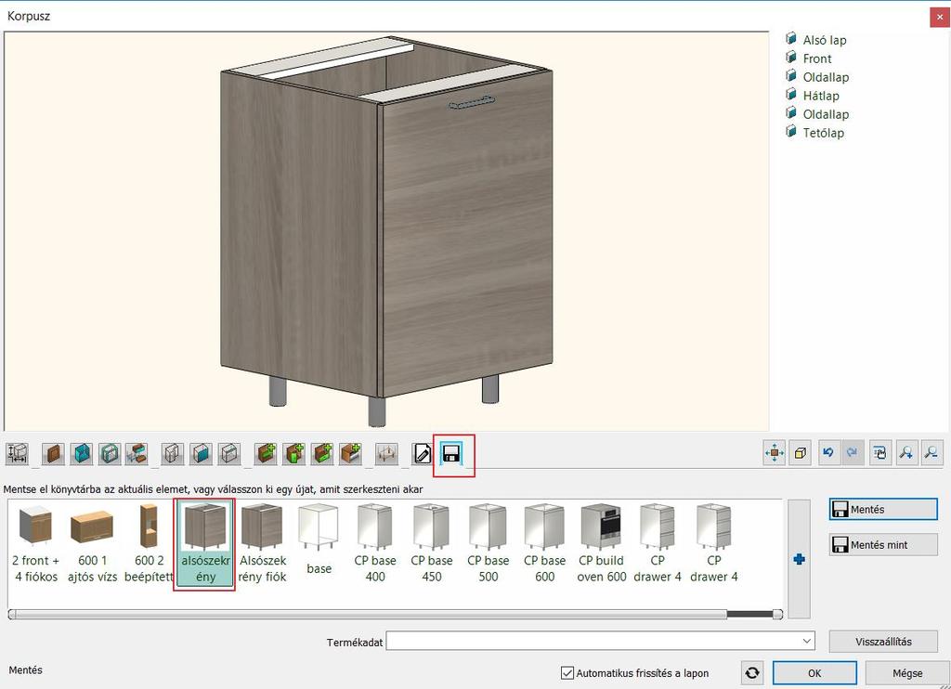This screenshot has height=689, width=951.
Task: Click the edit pencil icon
Action: pyautogui.click(x=423, y=453)
